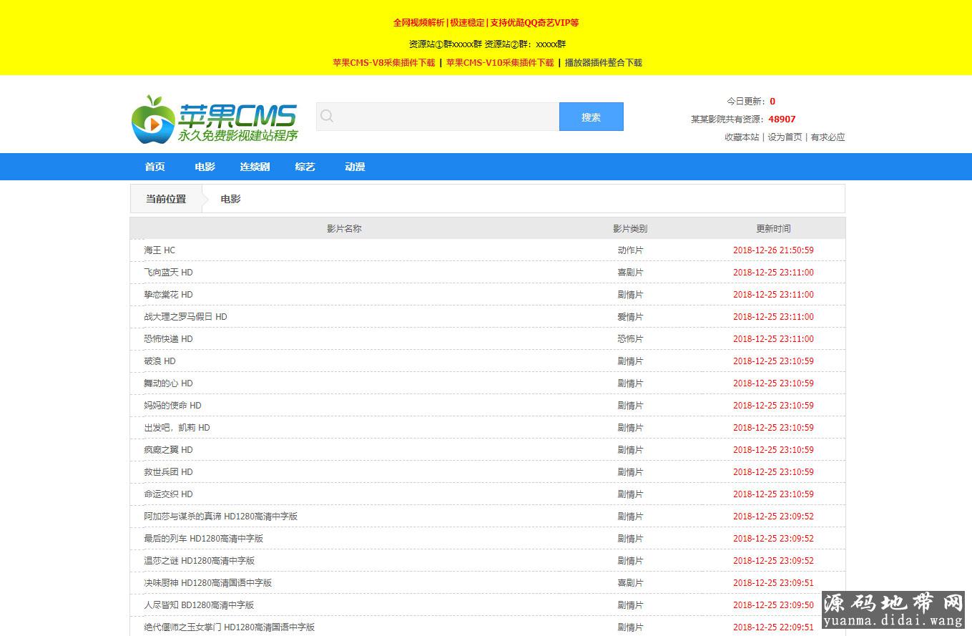972x636 pixels.
Task: Open 苹果CMS-V8采集插件下载 link
Action: 384,62
